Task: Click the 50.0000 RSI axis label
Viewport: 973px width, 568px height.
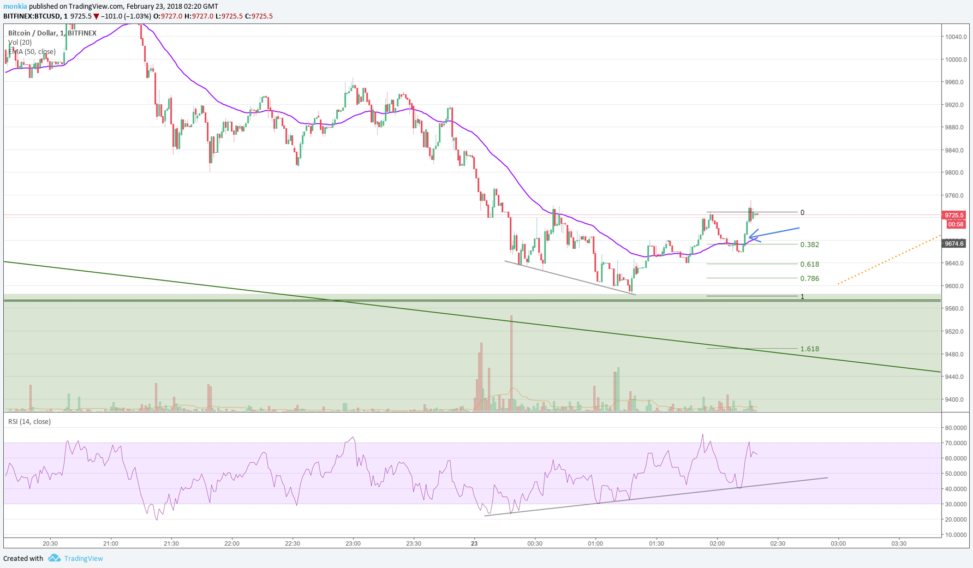Action: 956,474
